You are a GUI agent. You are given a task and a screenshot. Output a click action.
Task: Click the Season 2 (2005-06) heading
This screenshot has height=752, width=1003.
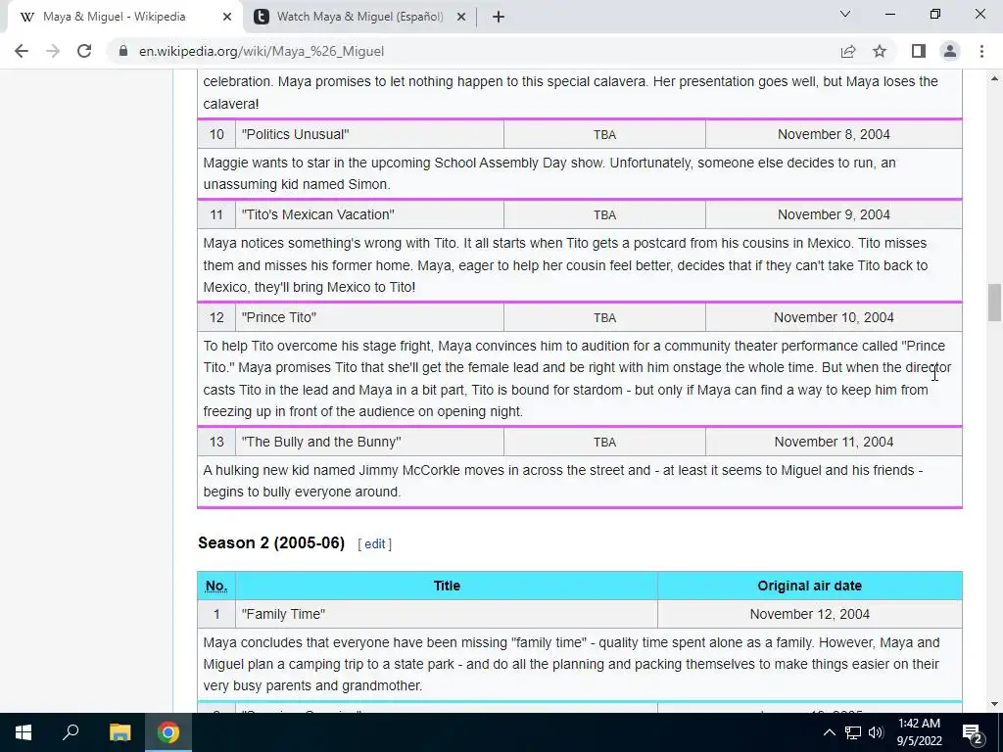(271, 542)
